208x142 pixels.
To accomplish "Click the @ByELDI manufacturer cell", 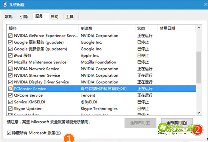I will pos(89,102).
